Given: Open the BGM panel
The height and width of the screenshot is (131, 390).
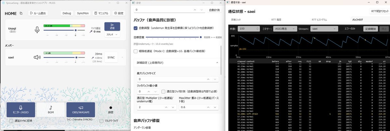Looking at the screenshot, I should point(51,109).
